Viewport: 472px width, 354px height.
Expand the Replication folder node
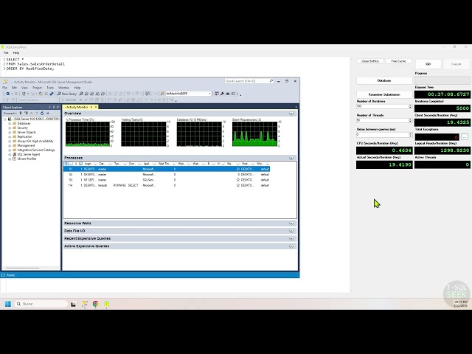coord(10,136)
